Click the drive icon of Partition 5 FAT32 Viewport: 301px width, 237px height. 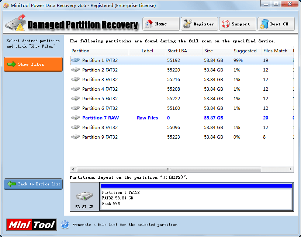point(76,98)
